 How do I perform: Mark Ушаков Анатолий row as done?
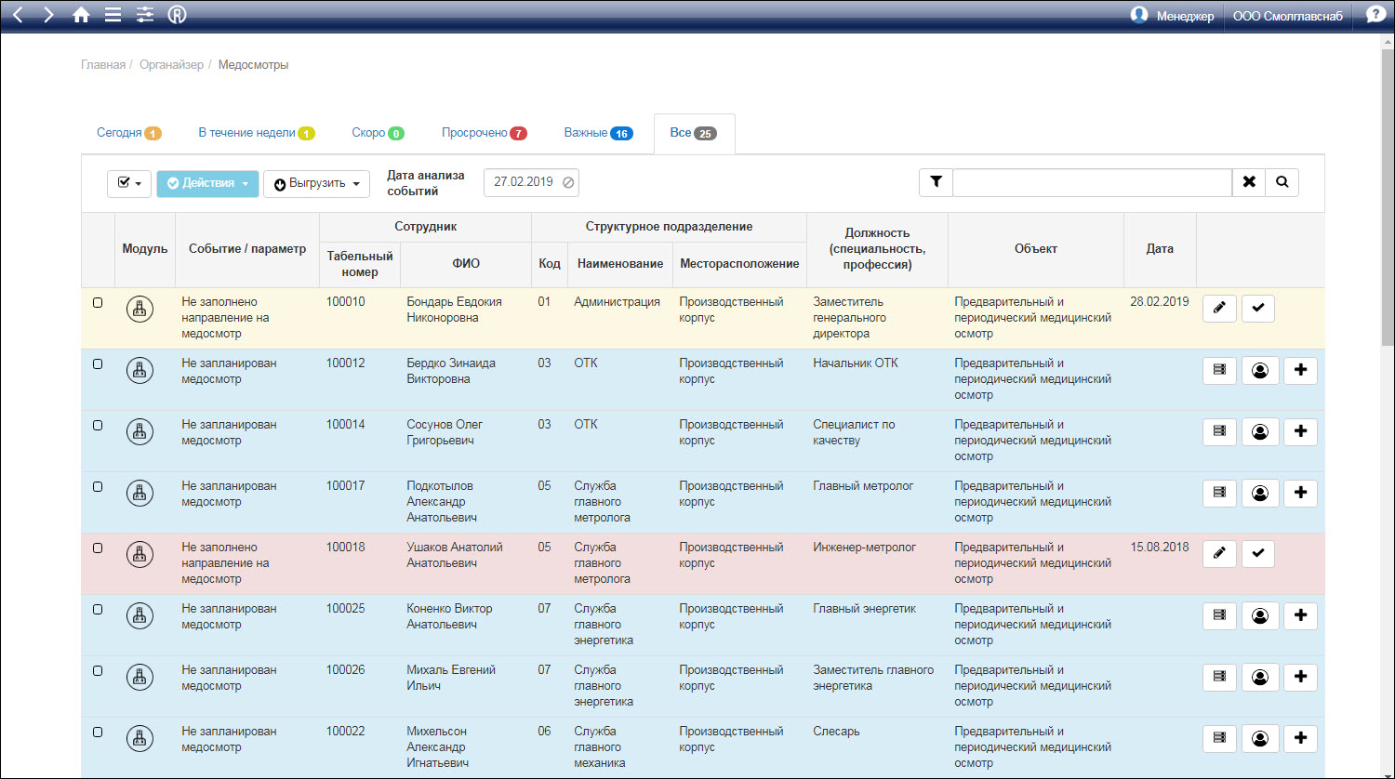click(x=1258, y=553)
